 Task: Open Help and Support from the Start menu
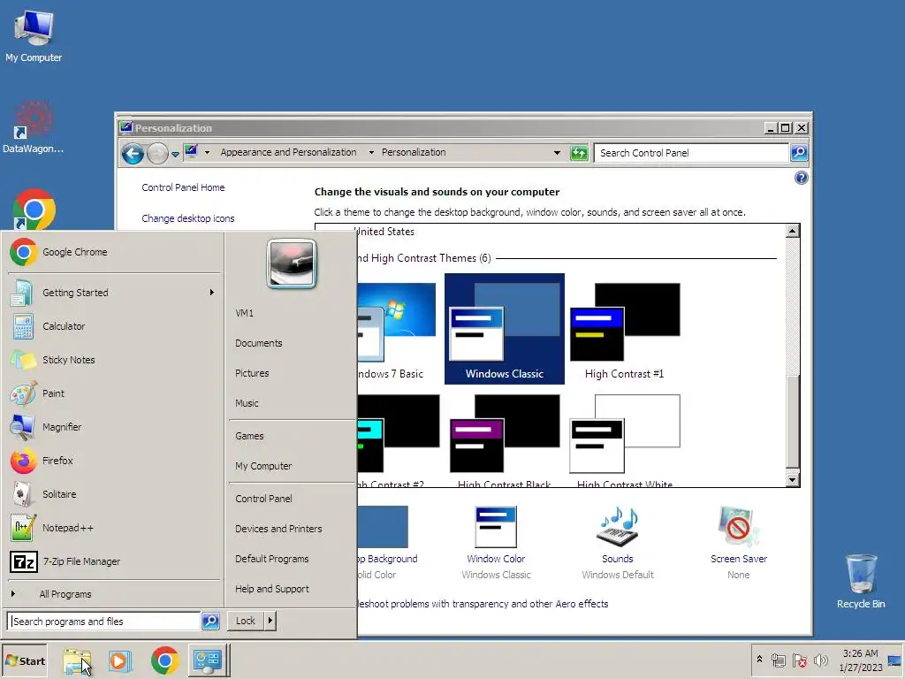272,589
